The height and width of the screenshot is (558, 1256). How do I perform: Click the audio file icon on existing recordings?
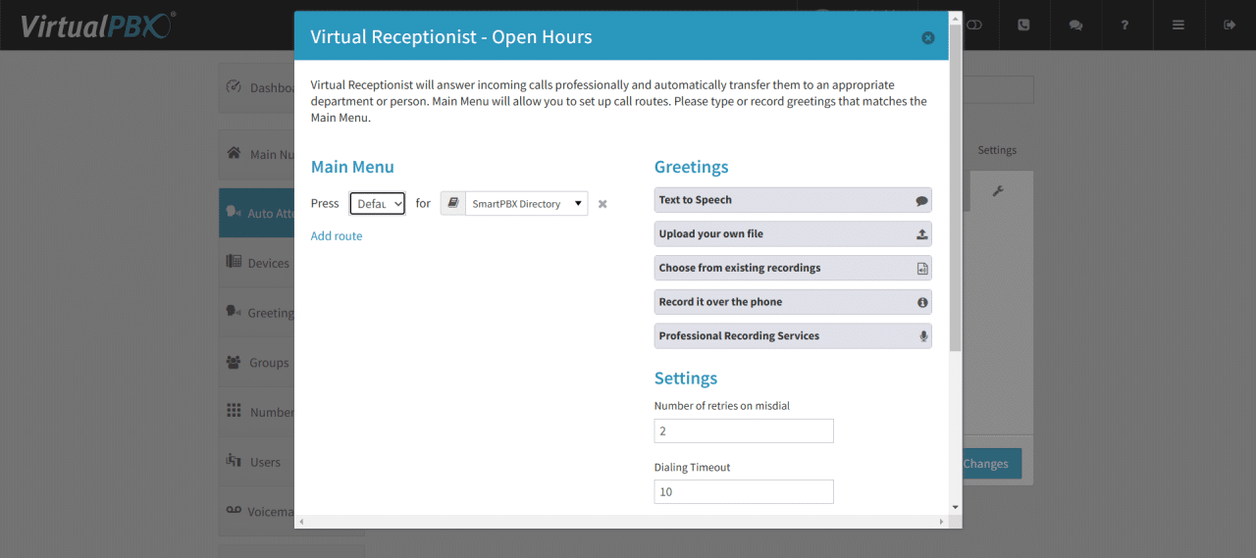[921, 269]
